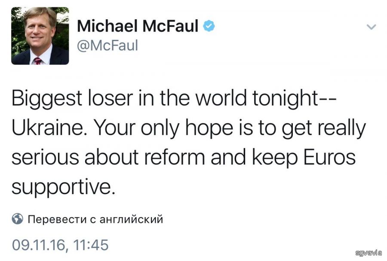Click the globe translate icon
This screenshot has width=387, height=261.
(x=17, y=219)
